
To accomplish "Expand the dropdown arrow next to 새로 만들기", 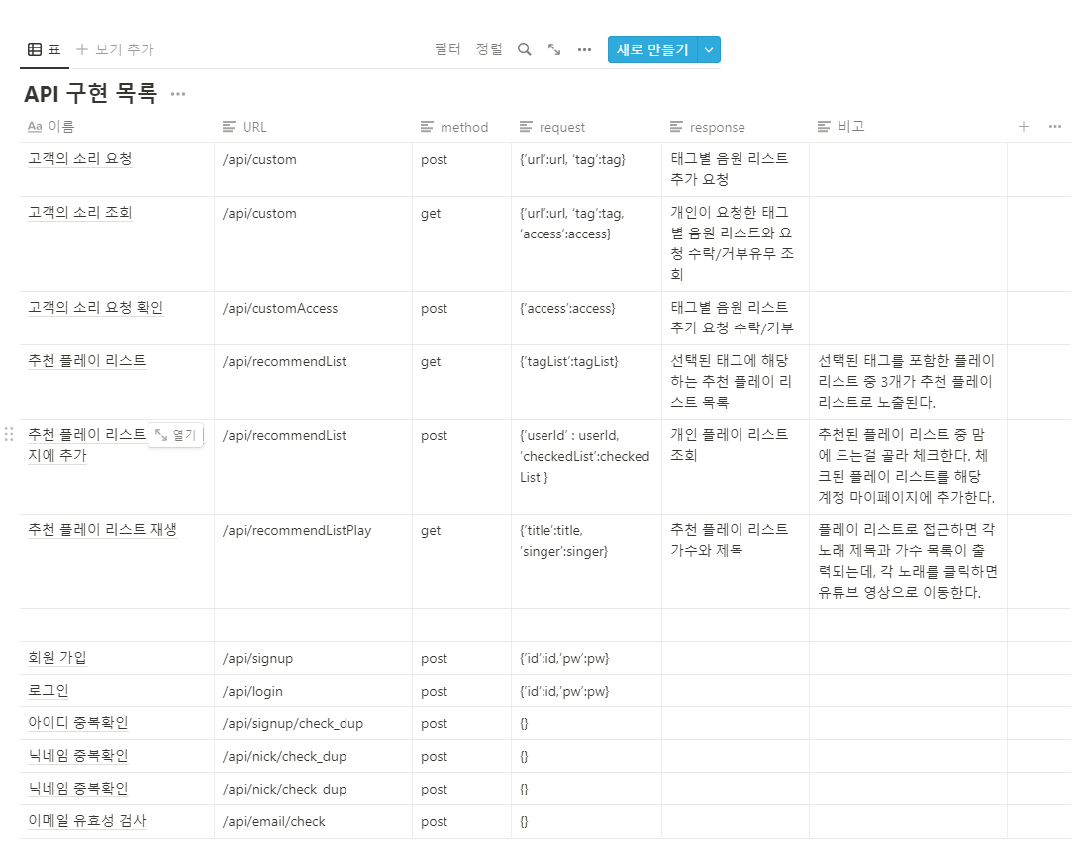I will coord(709,49).
